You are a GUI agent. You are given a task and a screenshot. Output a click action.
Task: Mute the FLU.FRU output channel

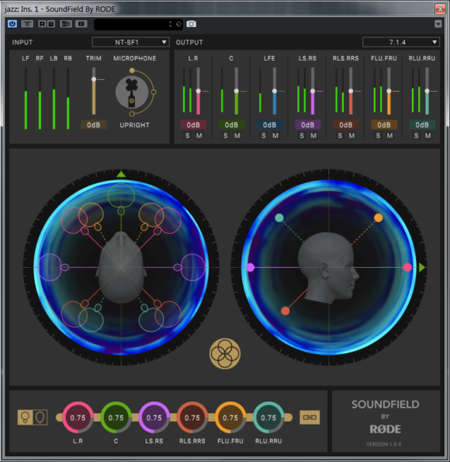point(389,136)
